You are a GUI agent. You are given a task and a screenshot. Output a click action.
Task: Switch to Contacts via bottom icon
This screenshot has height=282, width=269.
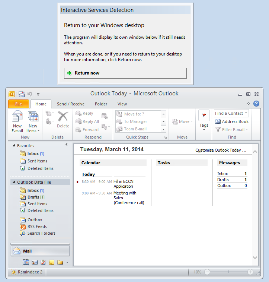click(35, 262)
